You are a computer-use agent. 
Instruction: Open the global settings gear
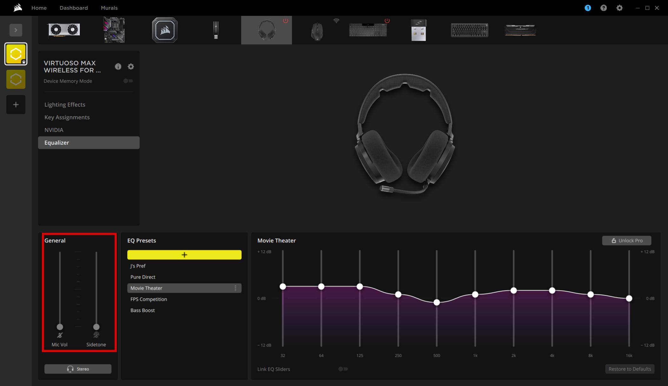[x=619, y=8]
